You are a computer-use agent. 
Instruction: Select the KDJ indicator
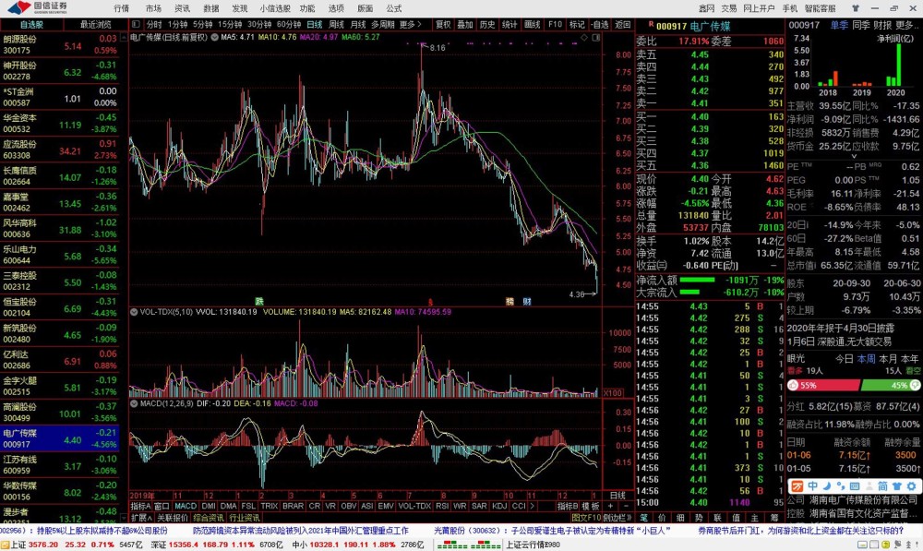[x=499, y=507]
